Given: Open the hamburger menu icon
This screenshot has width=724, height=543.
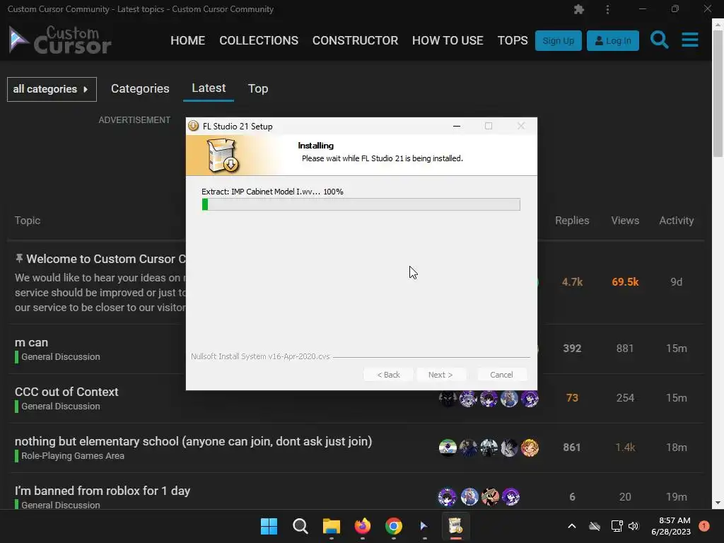Looking at the screenshot, I should [x=690, y=40].
